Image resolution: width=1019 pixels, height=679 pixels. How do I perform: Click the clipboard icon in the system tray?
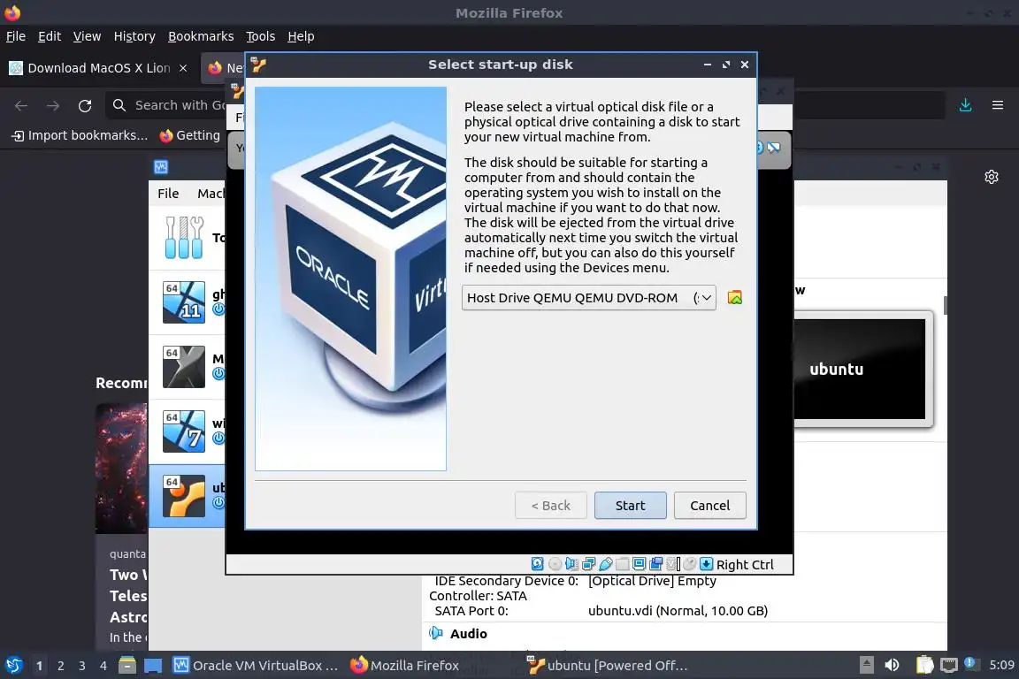(924, 665)
